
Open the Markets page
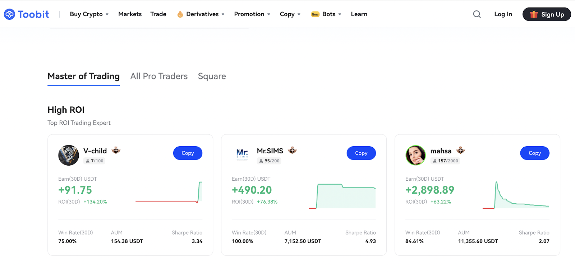[x=130, y=14]
